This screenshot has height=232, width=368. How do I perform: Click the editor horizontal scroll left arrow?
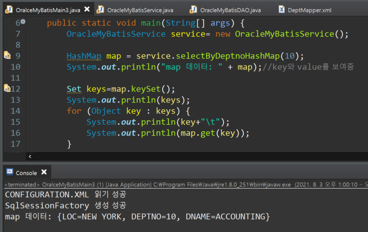(x=30, y=156)
